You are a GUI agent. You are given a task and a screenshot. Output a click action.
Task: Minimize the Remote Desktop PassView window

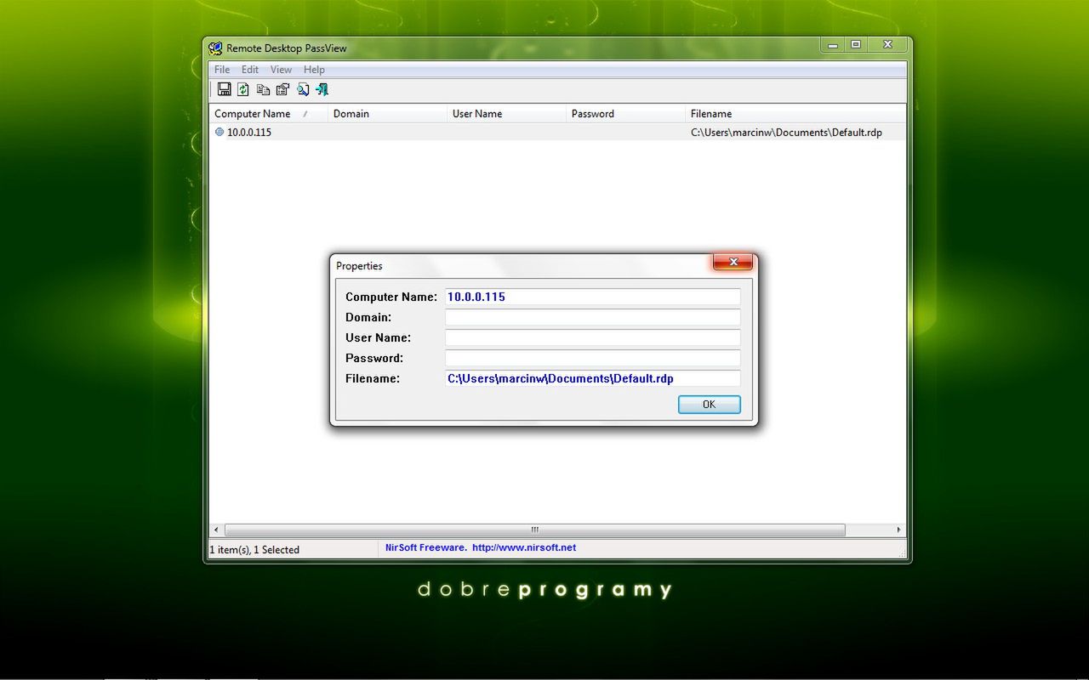point(833,45)
